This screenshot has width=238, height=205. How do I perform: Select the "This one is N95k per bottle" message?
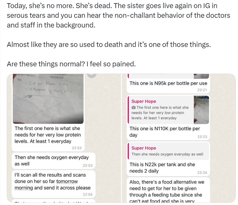[x=168, y=83]
